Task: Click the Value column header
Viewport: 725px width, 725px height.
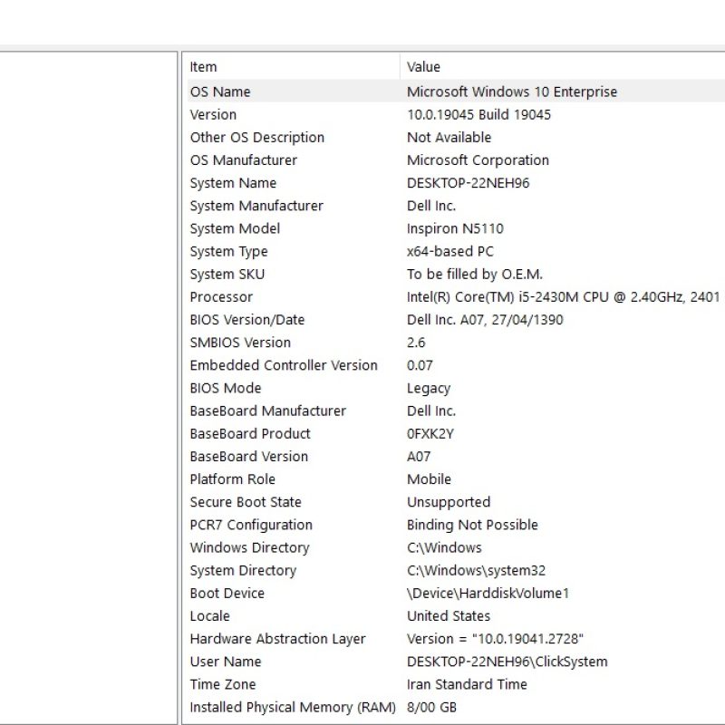Action: click(x=423, y=67)
